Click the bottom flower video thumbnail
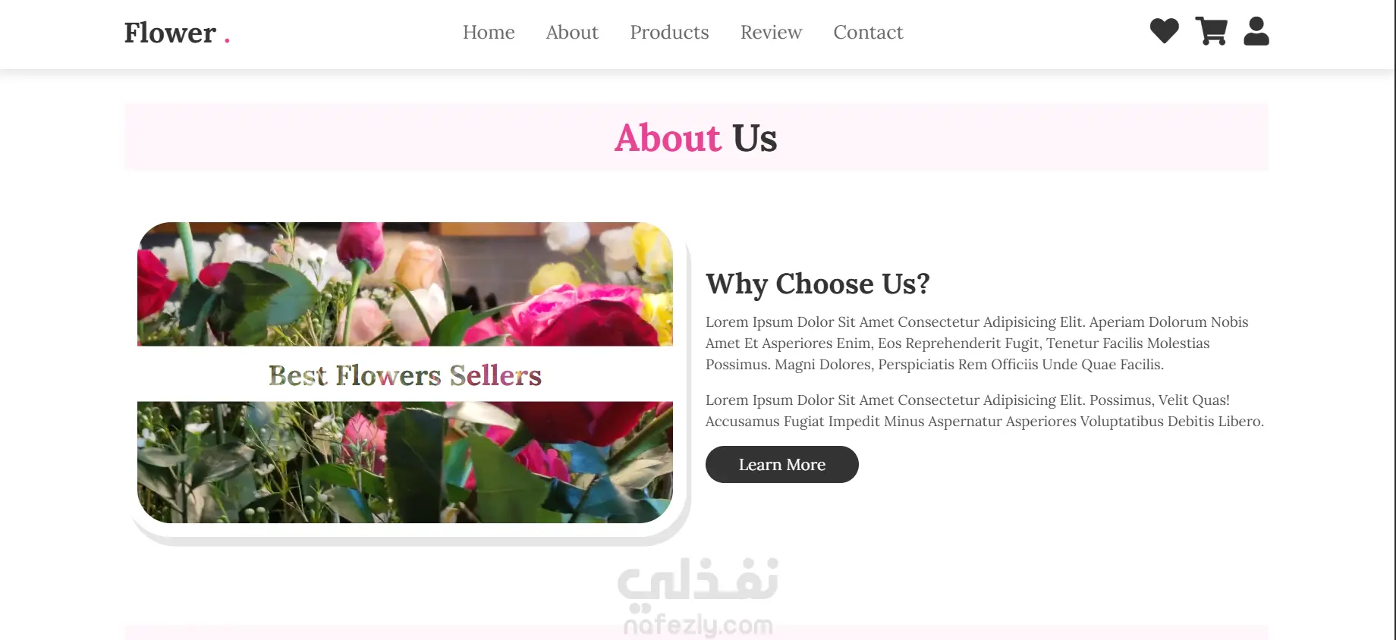Screen dimensions: 1396x640 (405, 462)
